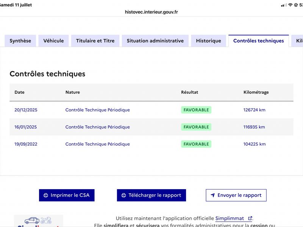Click the Résultat column header
This screenshot has width=303, height=227.
tap(190, 92)
